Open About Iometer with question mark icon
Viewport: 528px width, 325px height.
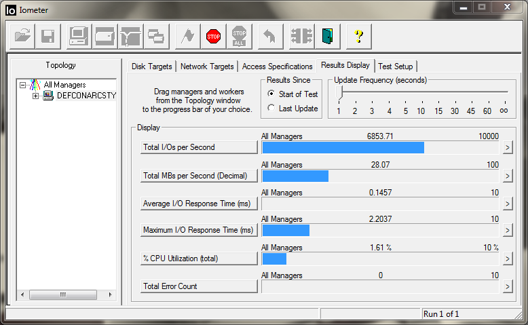[359, 36]
